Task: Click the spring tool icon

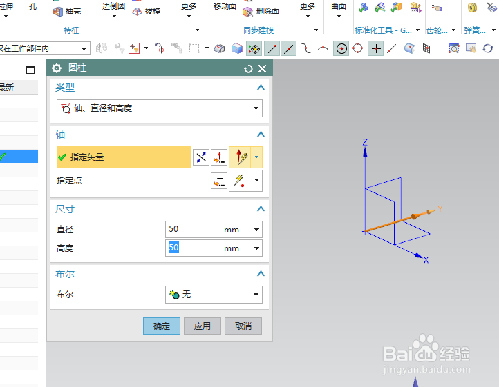Action: pos(472,8)
